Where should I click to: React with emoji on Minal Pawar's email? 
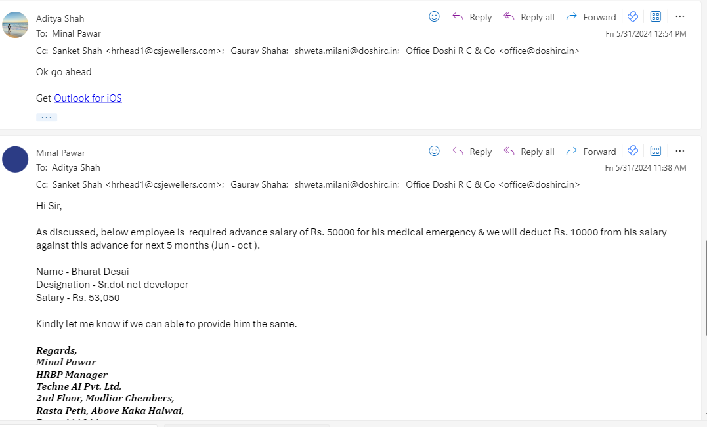click(434, 151)
